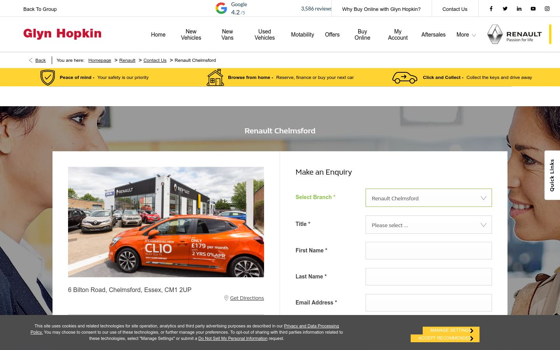Open the Quick Links side tab
560x350 pixels.
(x=552, y=175)
